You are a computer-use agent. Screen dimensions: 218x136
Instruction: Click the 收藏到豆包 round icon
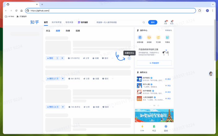[x=129, y=58]
